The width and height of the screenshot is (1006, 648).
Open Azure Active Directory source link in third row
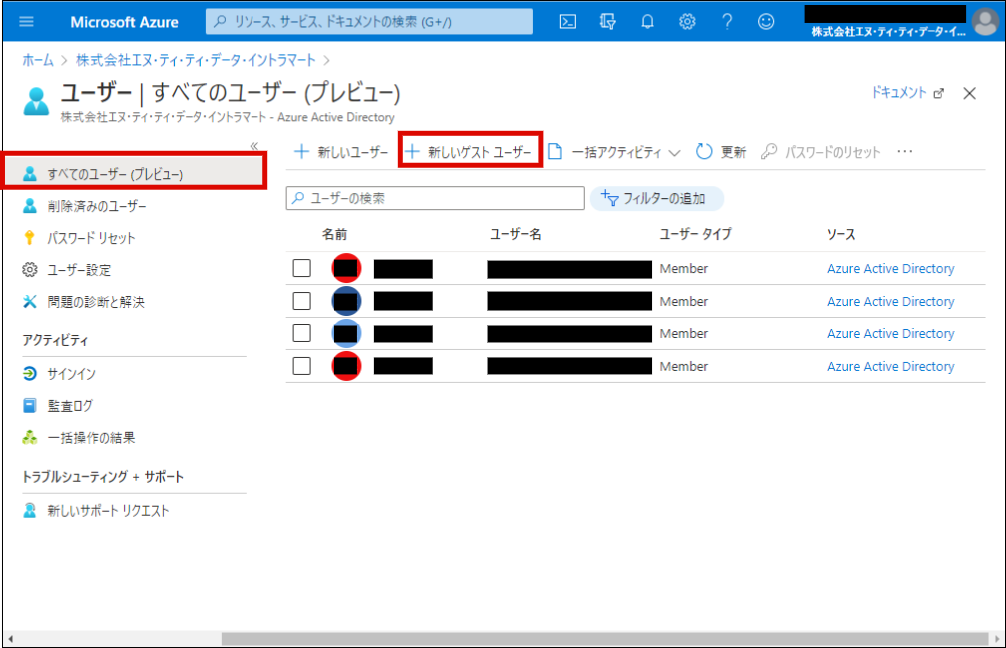point(890,334)
